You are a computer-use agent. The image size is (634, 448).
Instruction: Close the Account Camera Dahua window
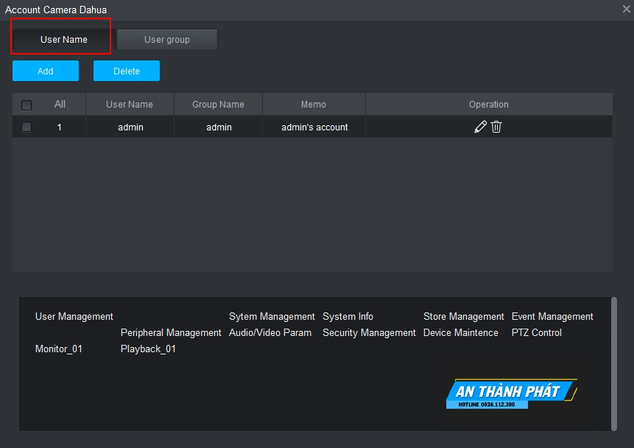[626, 9]
